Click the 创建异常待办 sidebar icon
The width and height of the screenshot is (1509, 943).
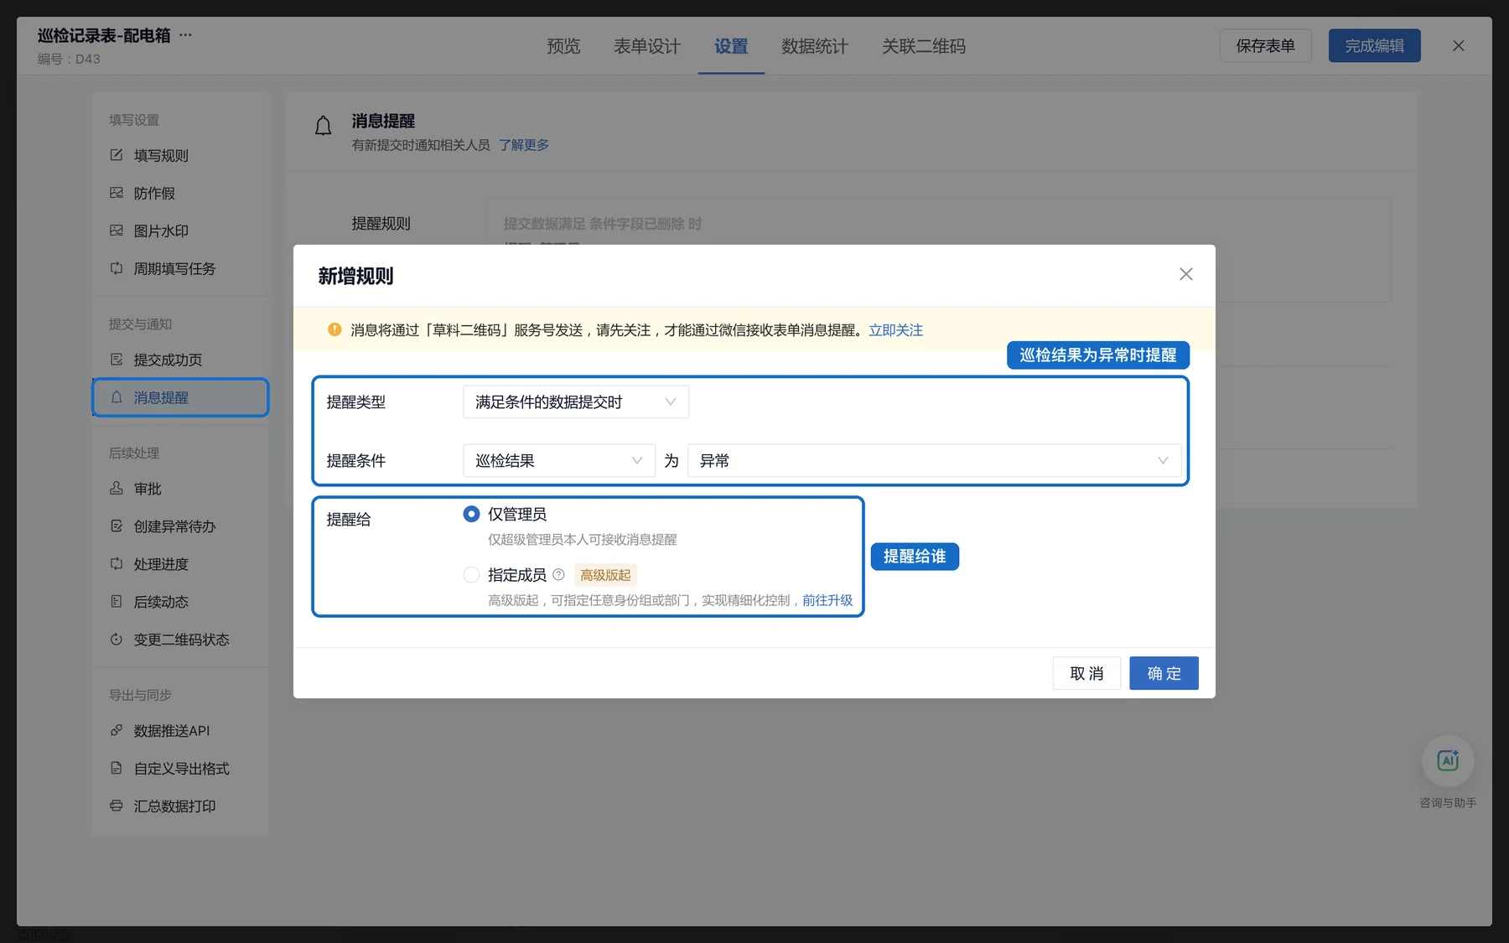click(117, 526)
